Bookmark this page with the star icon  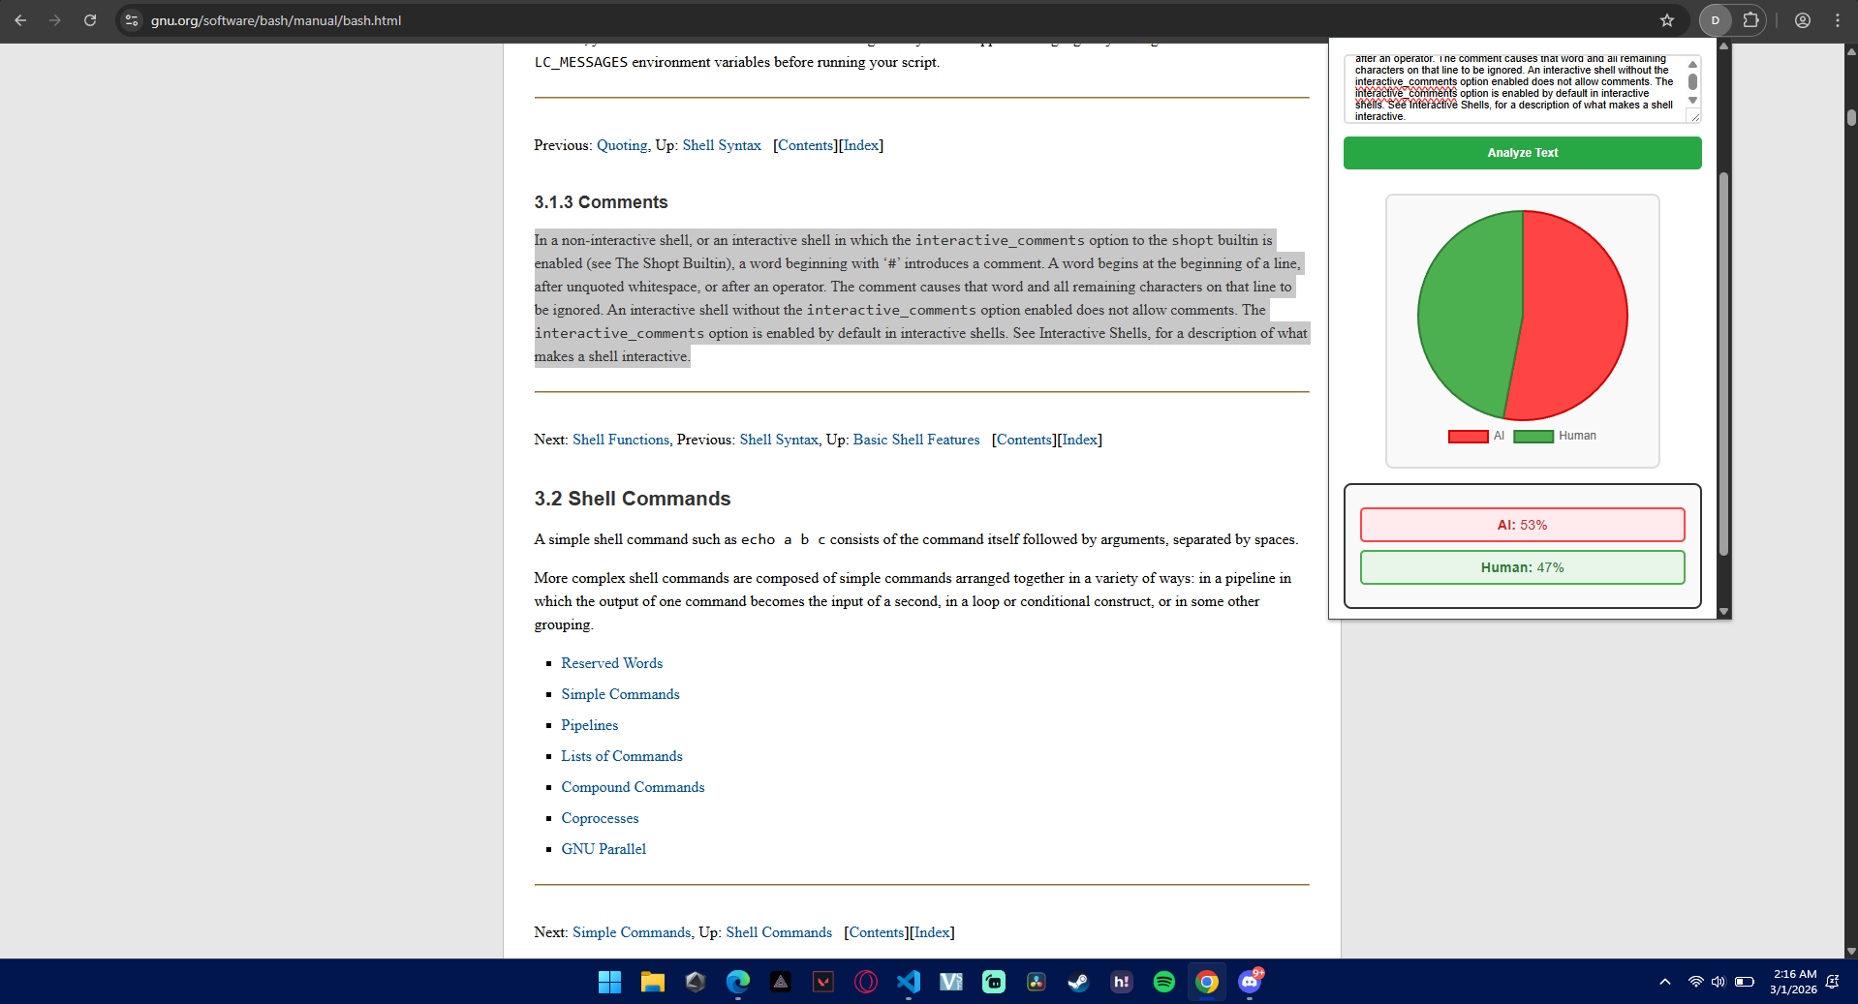tap(1667, 20)
